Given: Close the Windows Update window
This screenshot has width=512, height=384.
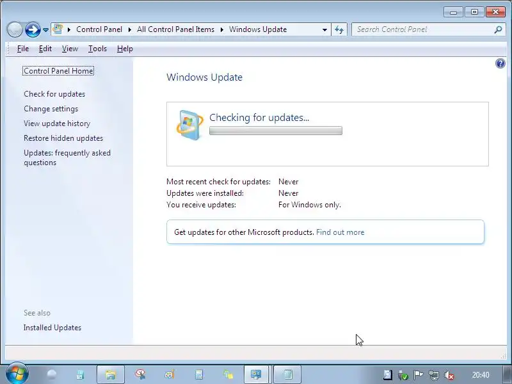Looking at the screenshot, I should (x=495, y=12).
